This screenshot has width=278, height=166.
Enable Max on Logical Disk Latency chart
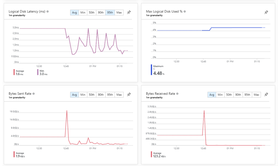tap(119, 12)
